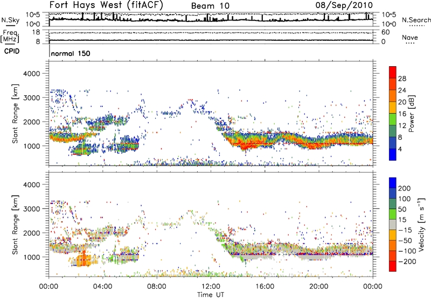Click the "Velocity [m s⁻¹]" colorbar label
This screenshot has height=298, width=431.
(x=421, y=224)
